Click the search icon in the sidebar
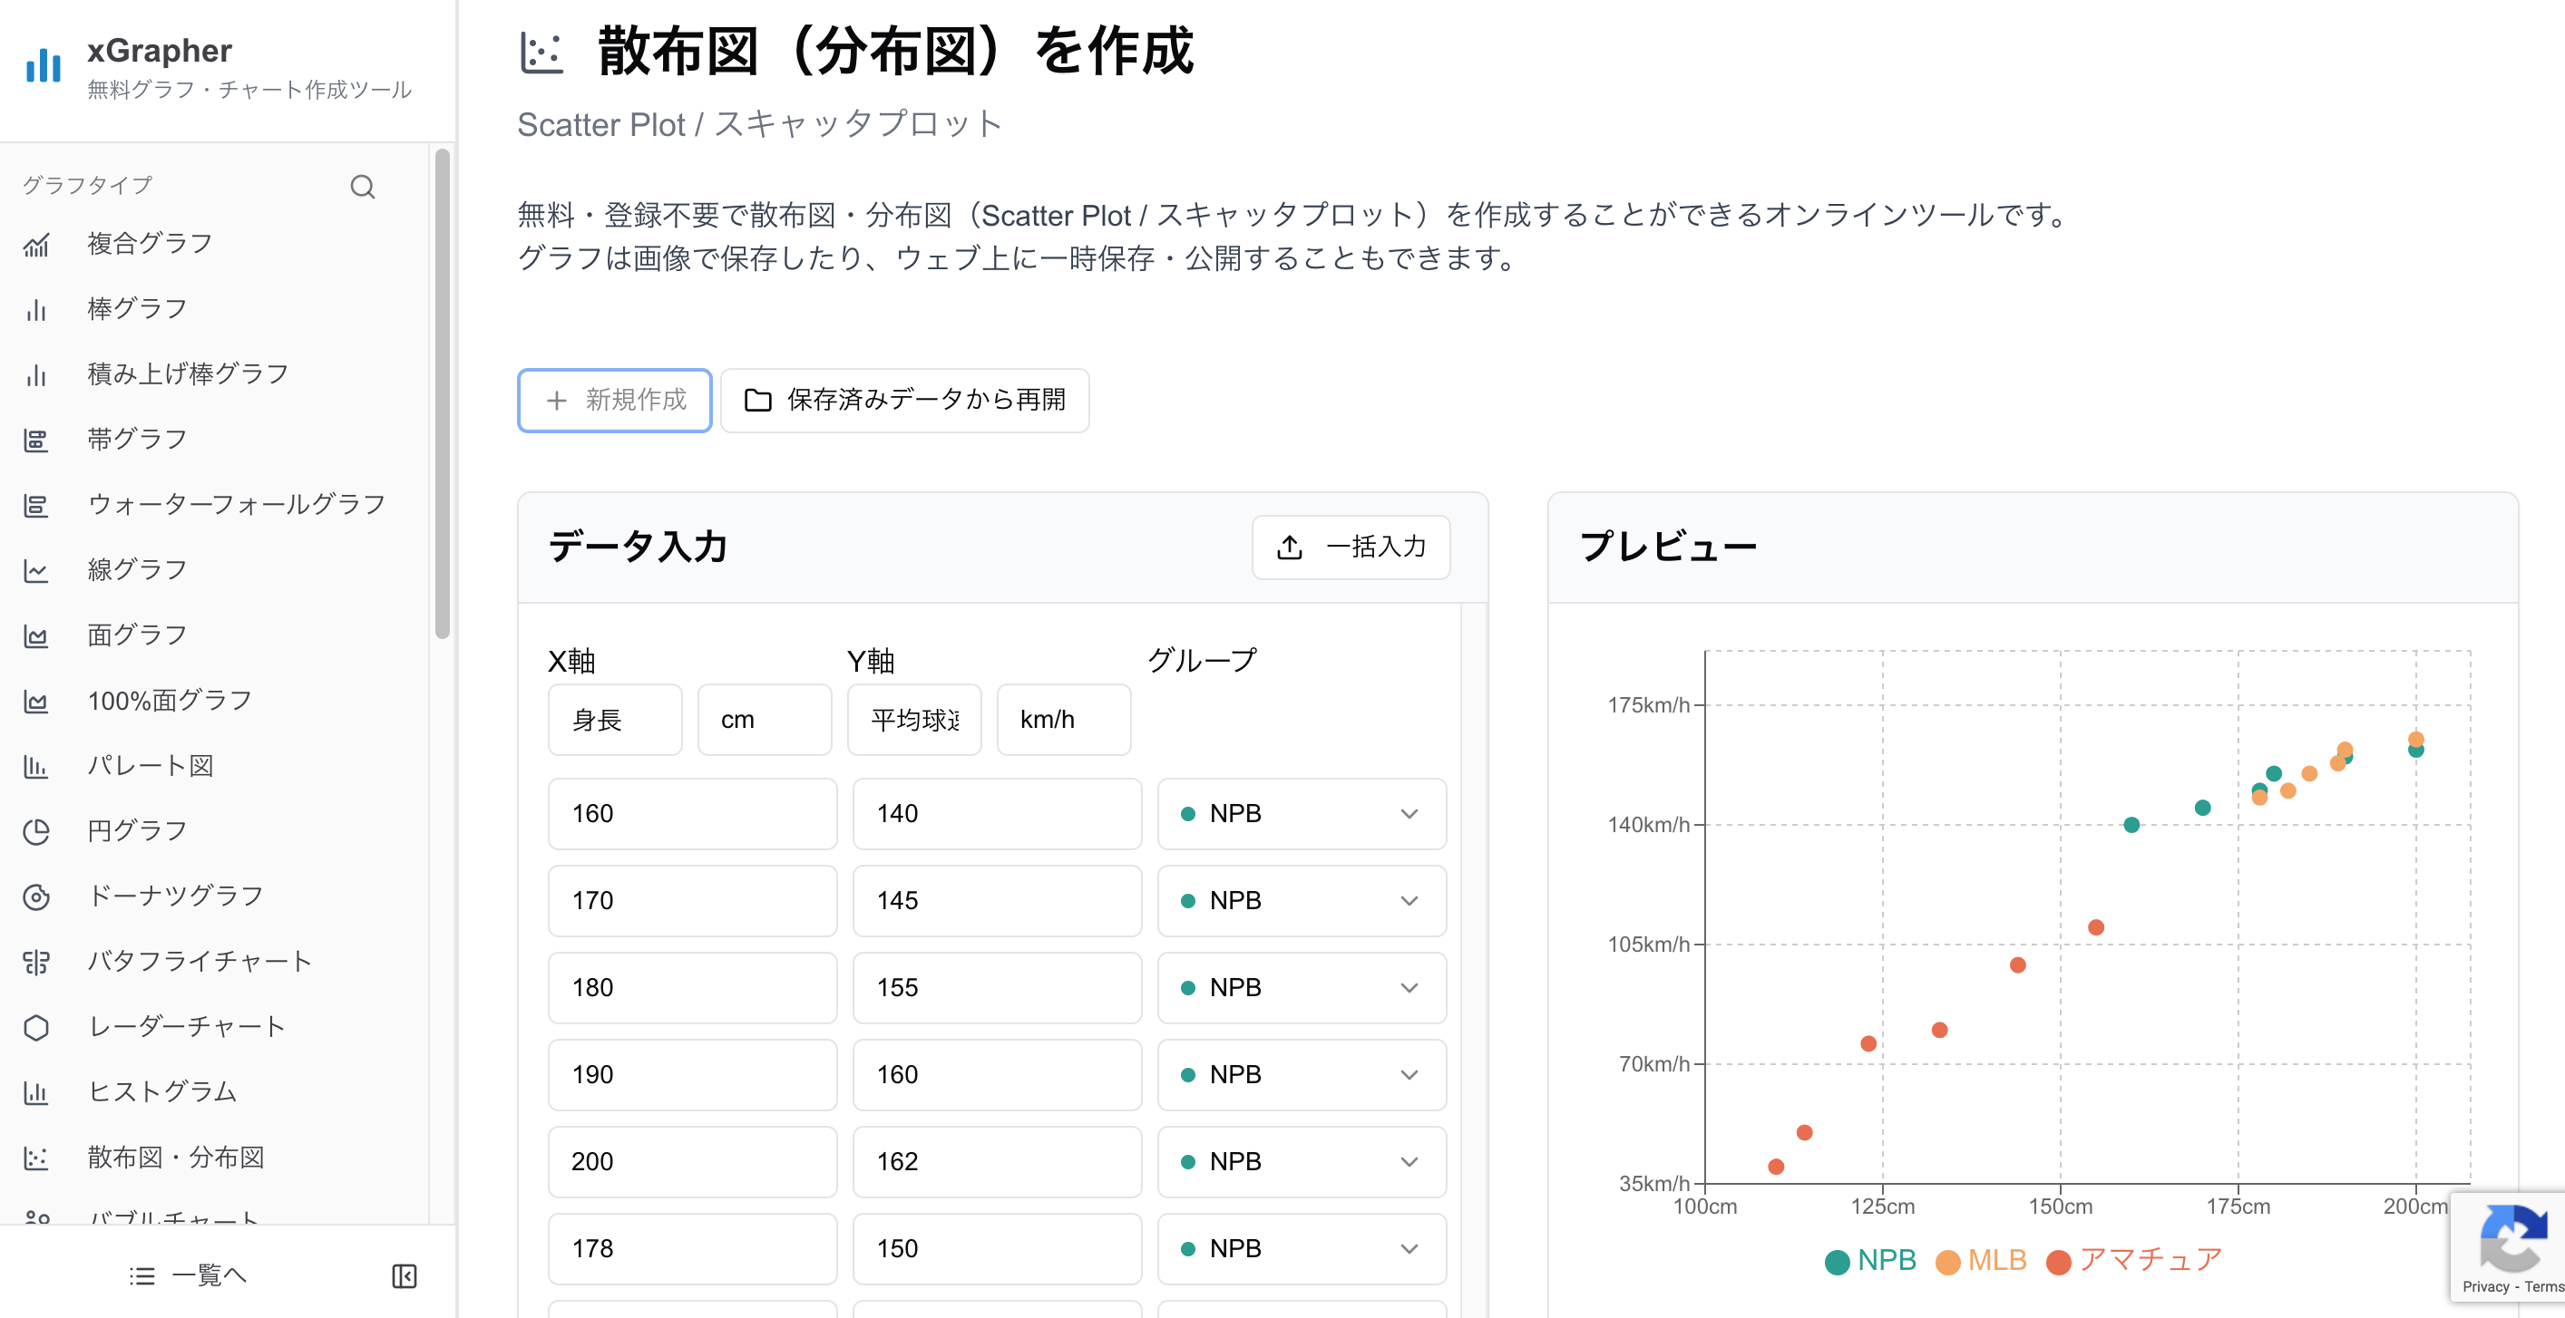 click(363, 186)
